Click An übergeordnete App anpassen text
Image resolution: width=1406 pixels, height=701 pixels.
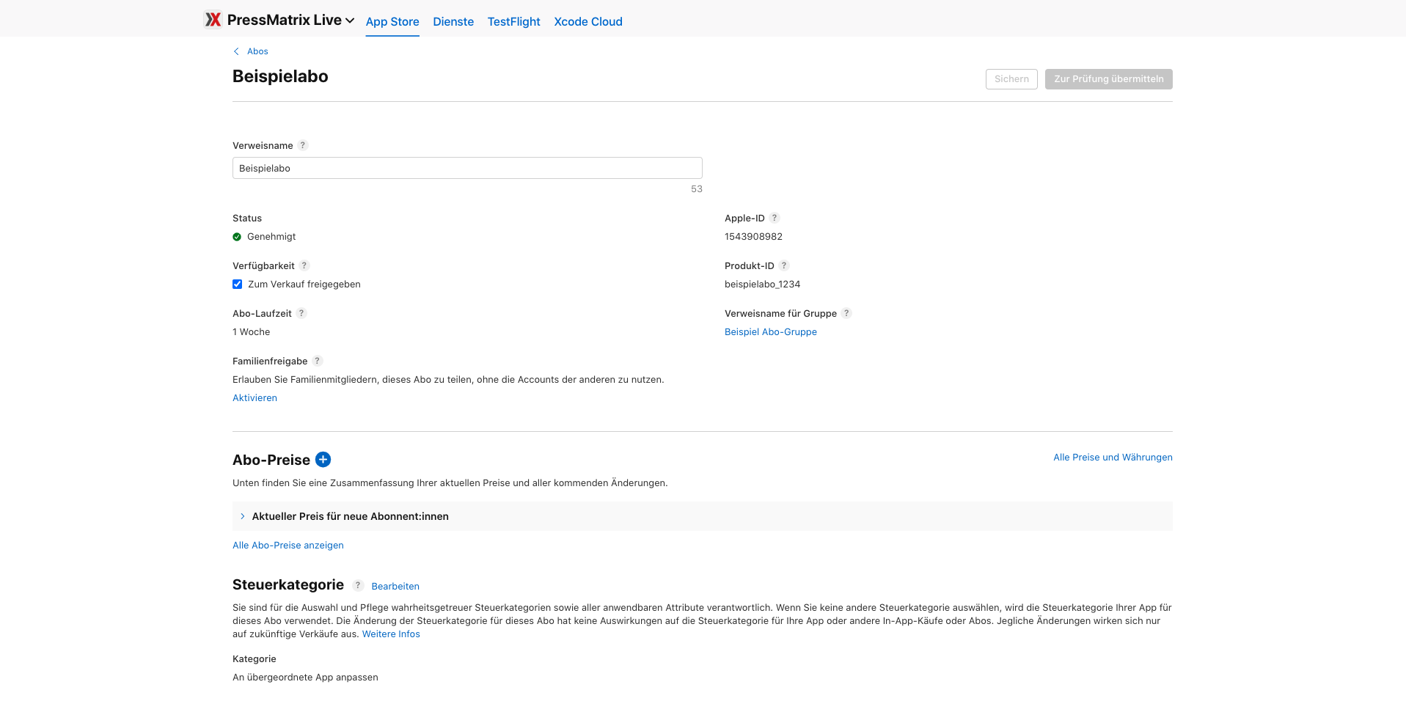pyautogui.click(x=305, y=678)
